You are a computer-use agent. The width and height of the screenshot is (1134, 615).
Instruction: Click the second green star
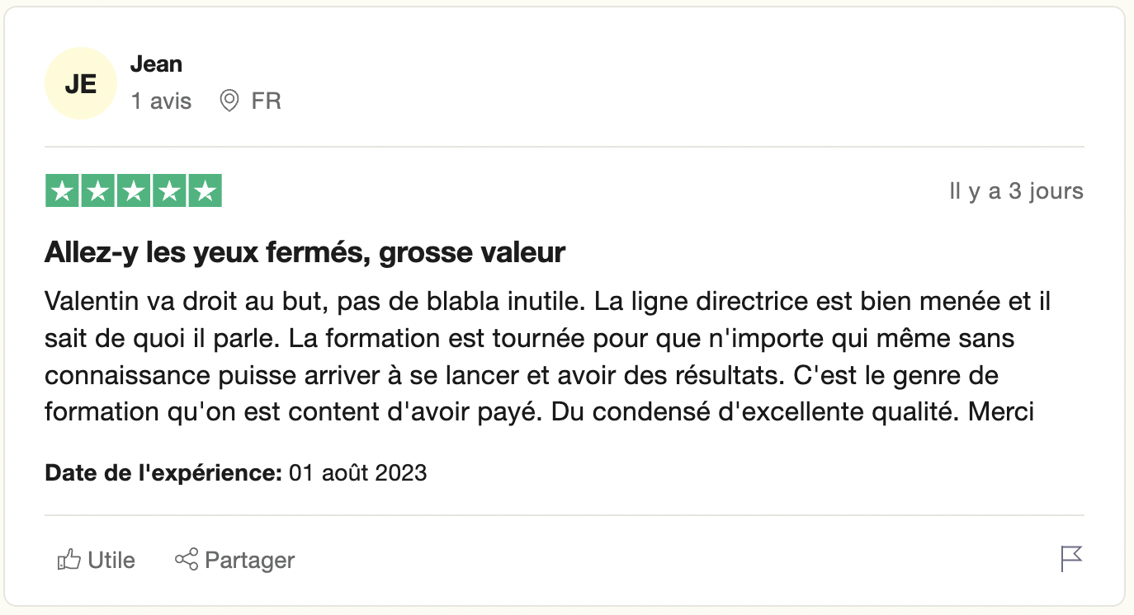coord(97,191)
